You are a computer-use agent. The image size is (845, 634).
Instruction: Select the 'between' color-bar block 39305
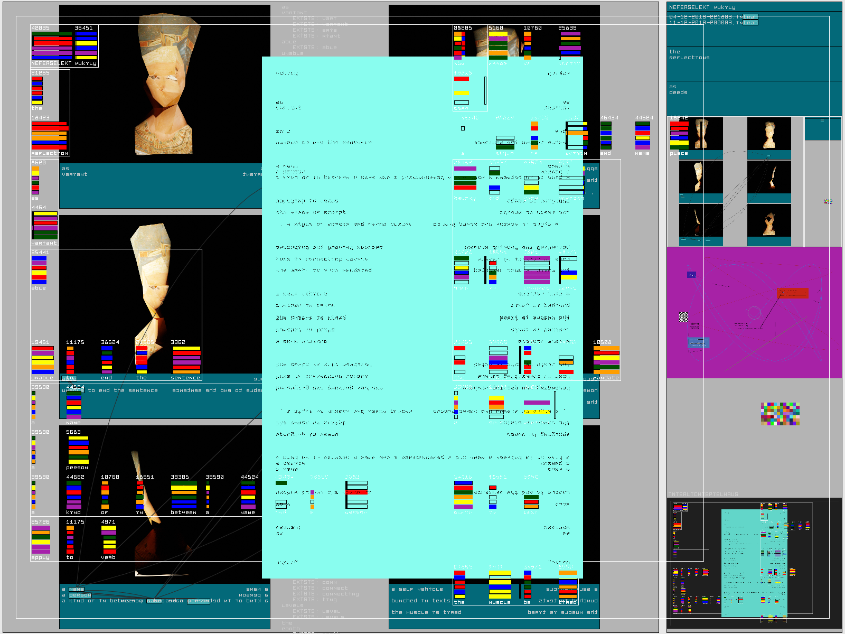coord(184,495)
